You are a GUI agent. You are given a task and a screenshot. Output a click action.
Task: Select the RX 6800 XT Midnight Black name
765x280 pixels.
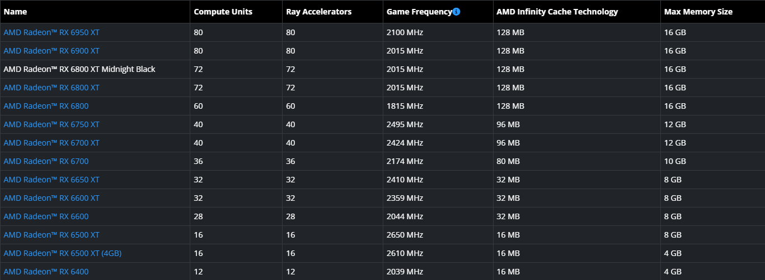pos(79,69)
